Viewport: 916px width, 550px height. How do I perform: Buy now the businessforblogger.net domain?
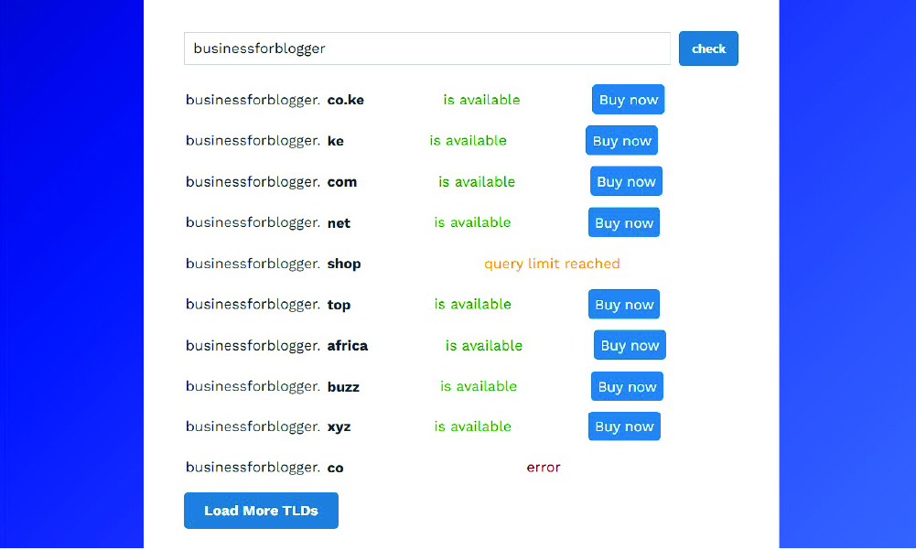coord(623,221)
